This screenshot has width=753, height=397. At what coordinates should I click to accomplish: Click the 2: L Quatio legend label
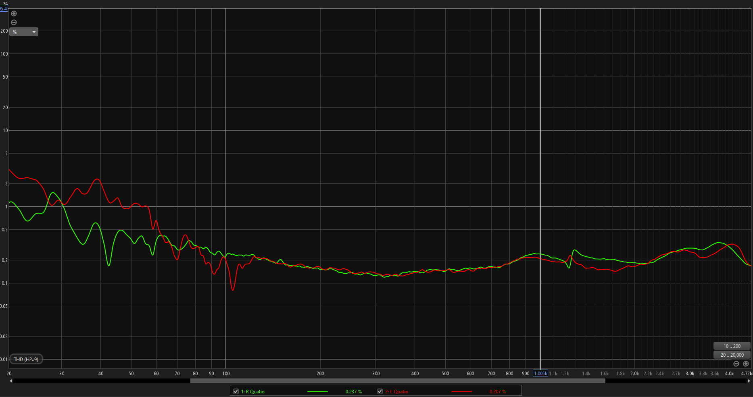(x=396, y=392)
